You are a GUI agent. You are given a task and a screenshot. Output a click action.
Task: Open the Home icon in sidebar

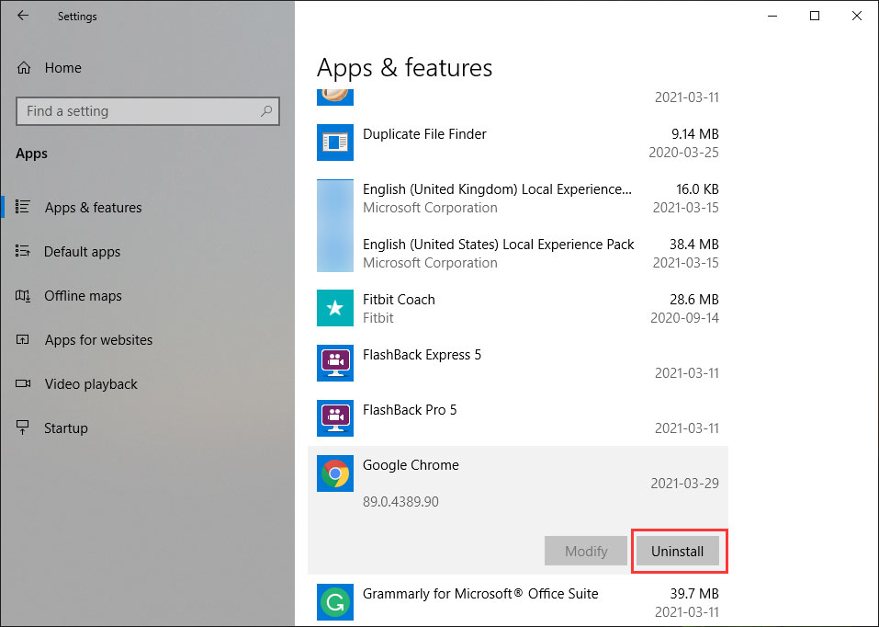pos(24,68)
